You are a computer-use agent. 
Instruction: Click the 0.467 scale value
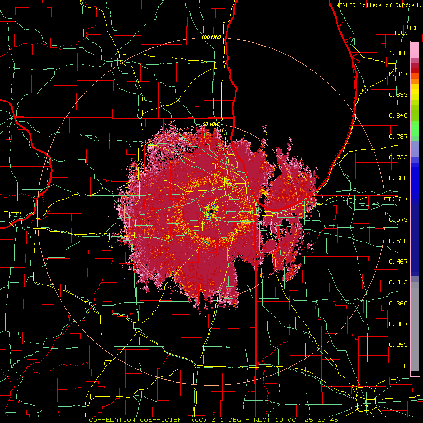pos(398,262)
